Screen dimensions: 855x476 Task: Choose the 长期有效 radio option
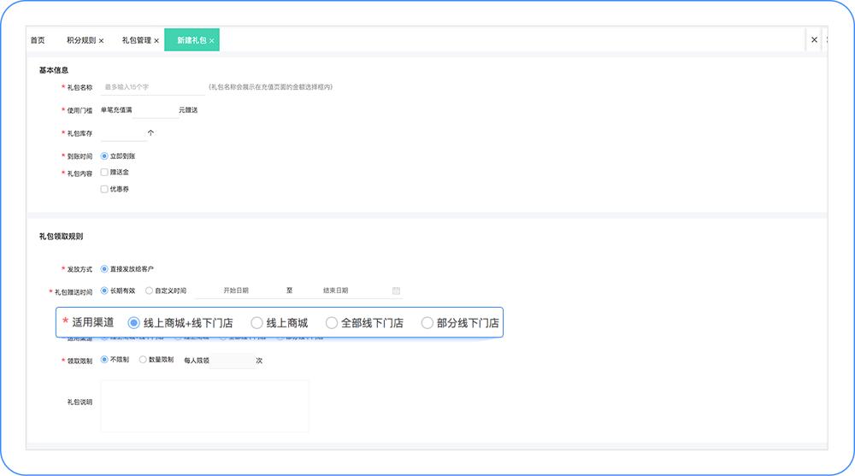point(104,291)
